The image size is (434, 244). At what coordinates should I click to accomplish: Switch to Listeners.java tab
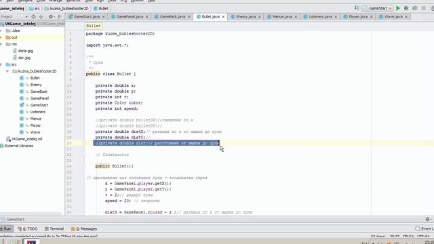(x=320, y=16)
